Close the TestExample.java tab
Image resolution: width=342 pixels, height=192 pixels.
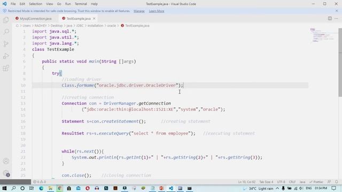pos(94,19)
